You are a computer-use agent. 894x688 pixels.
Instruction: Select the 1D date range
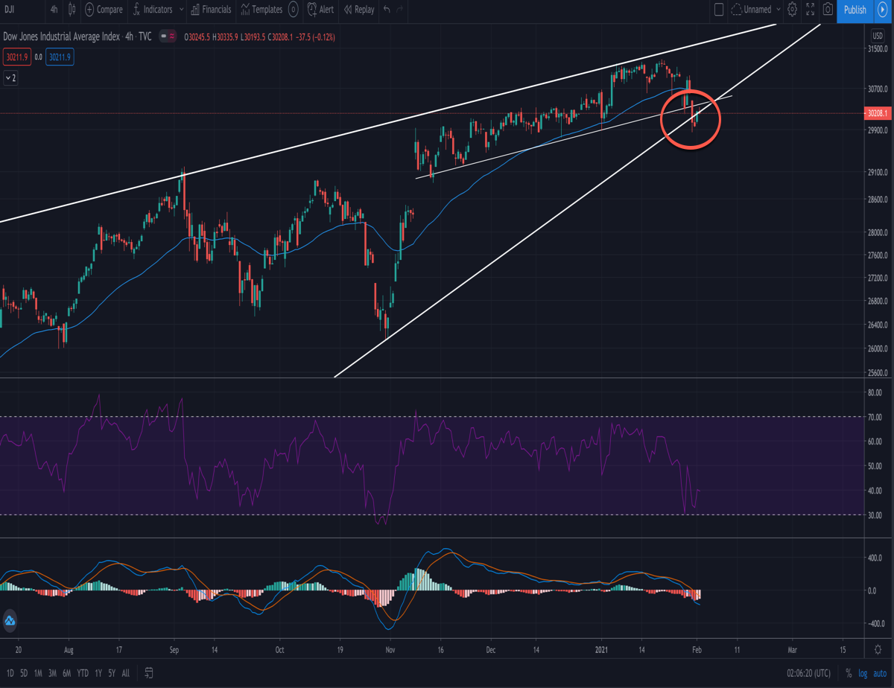[10, 673]
